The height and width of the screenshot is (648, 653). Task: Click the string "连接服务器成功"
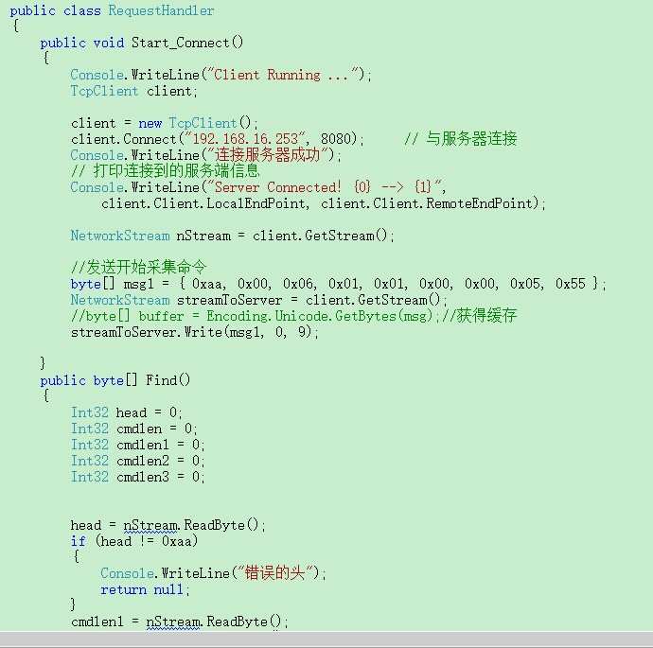click(x=268, y=155)
